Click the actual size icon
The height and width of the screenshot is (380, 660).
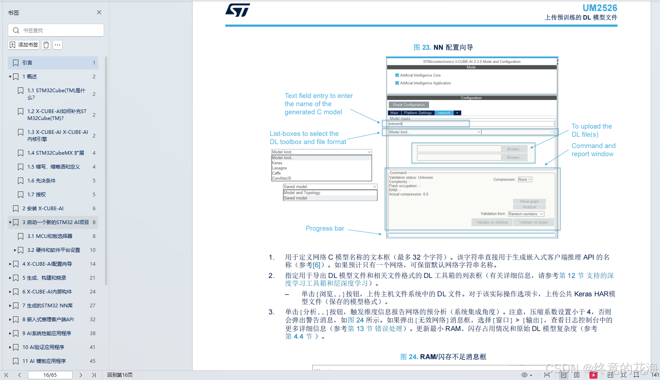[610, 375]
